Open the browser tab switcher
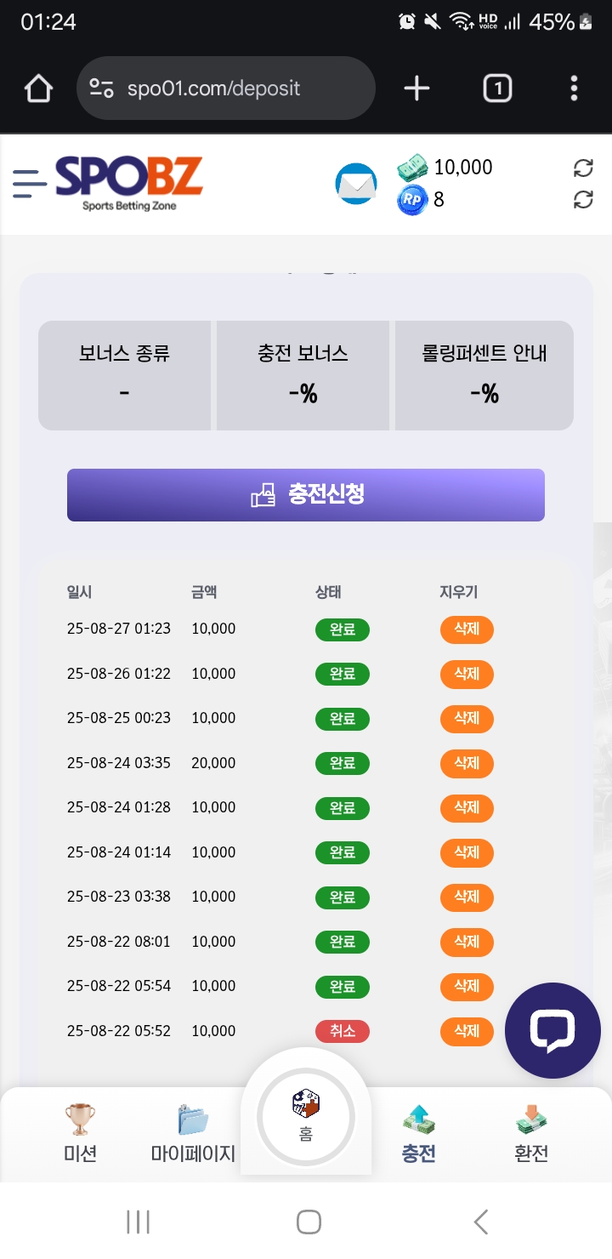This screenshot has height=1259, width=612. pyautogui.click(x=497, y=88)
